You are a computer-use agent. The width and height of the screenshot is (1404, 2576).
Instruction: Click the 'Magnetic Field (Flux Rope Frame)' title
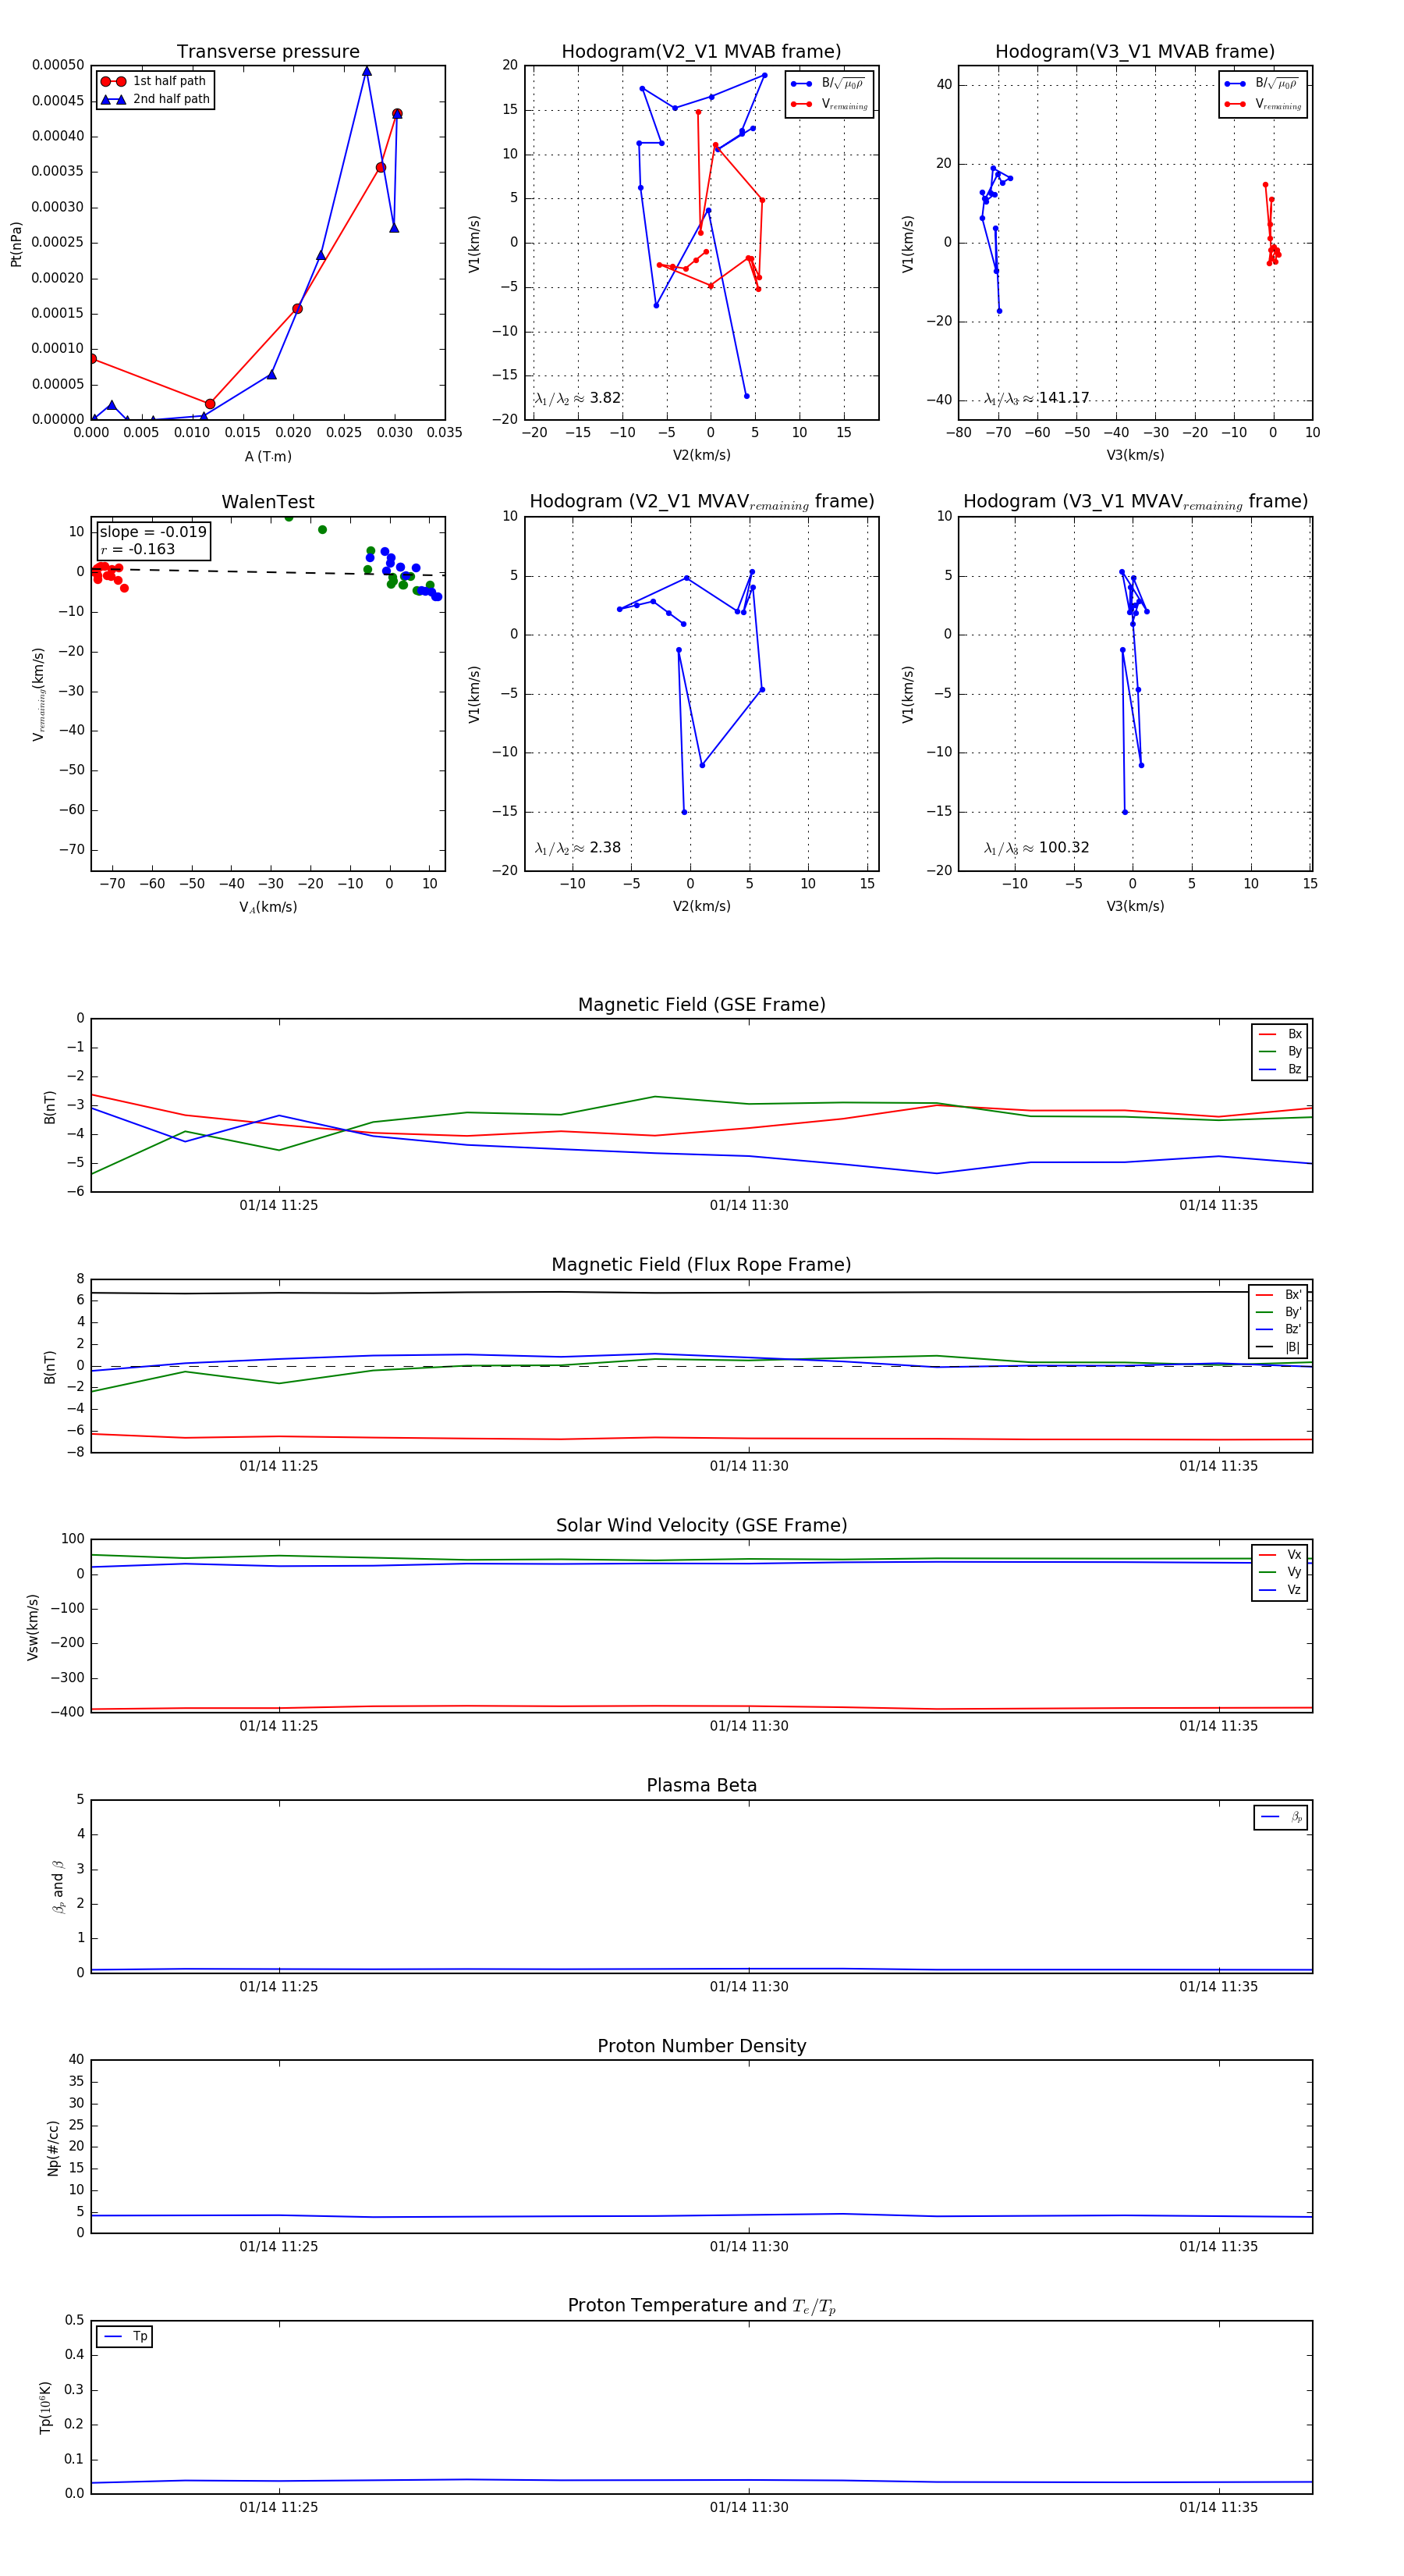pyautogui.click(x=701, y=1265)
